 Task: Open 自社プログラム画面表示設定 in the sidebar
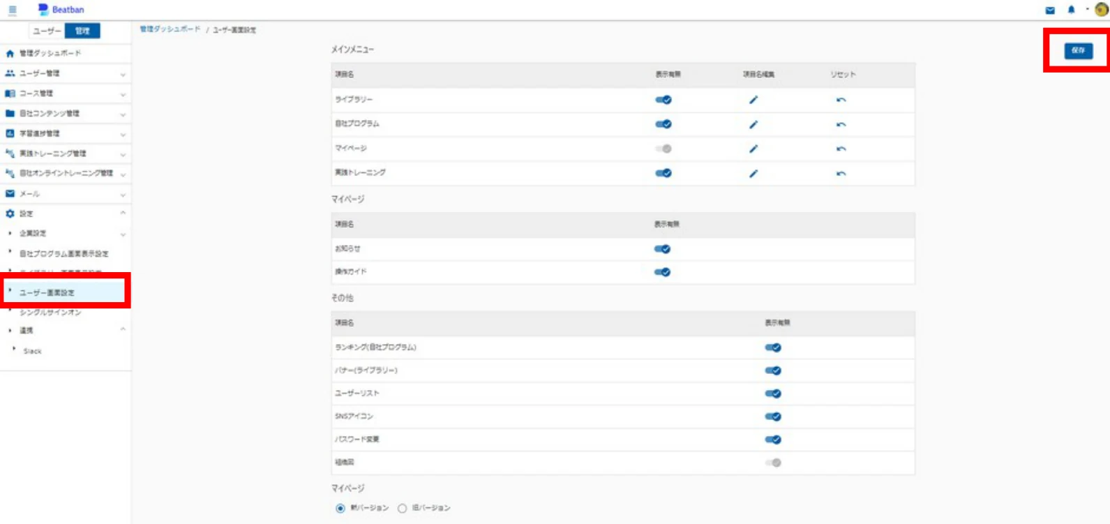click(x=63, y=253)
